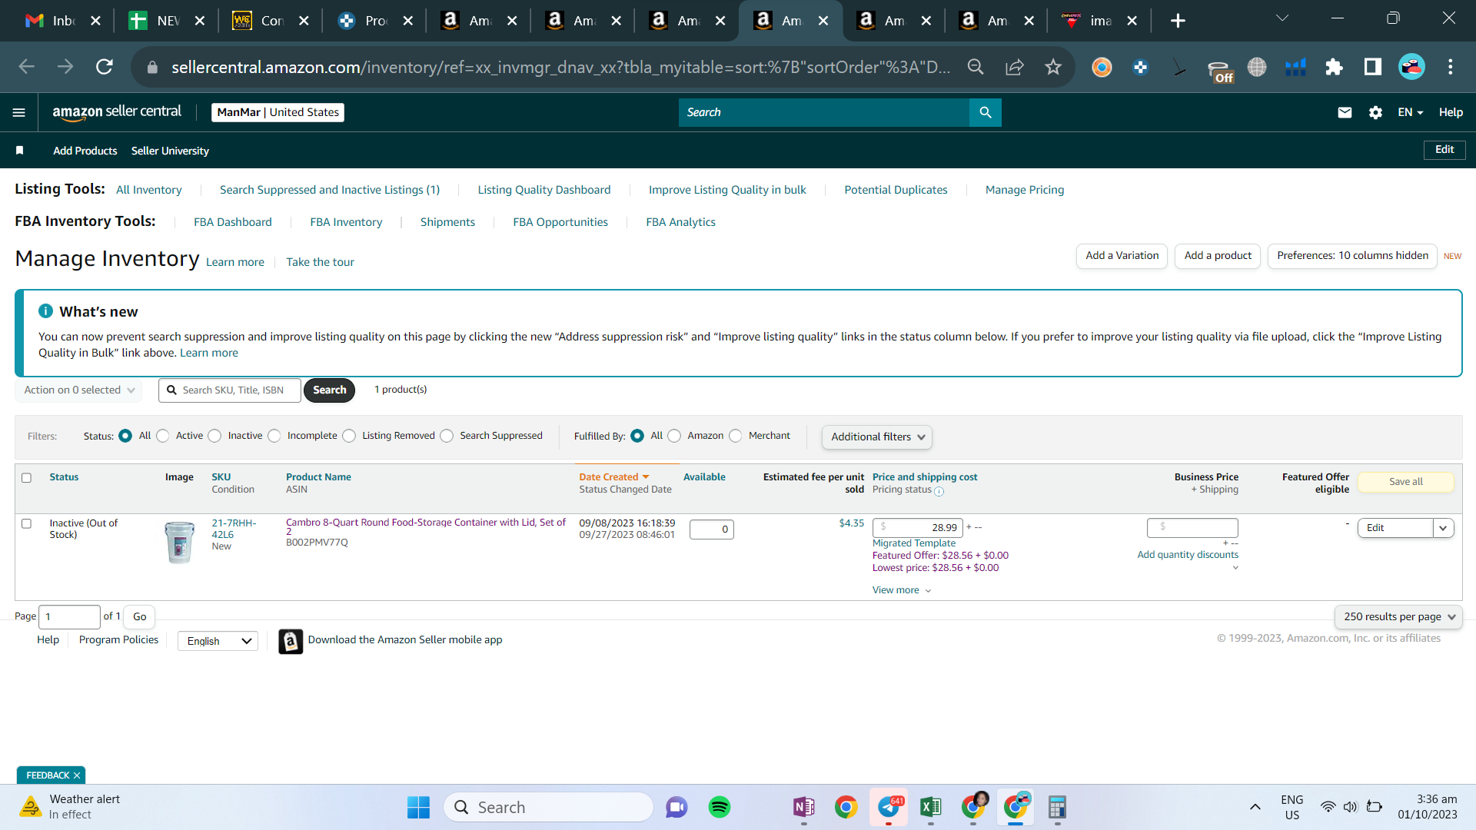This screenshot has width=1476, height=830.
Task: Open the settings gear icon
Action: (1375, 112)
